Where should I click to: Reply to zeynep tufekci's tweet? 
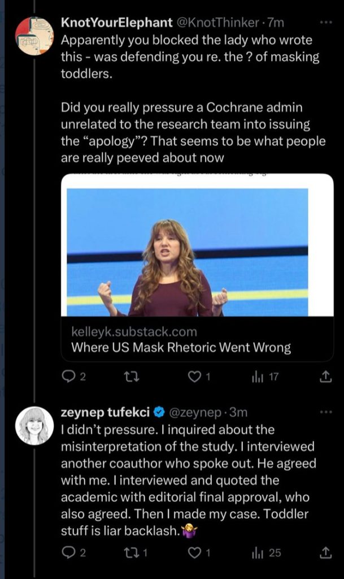click(x=68, y=553)
